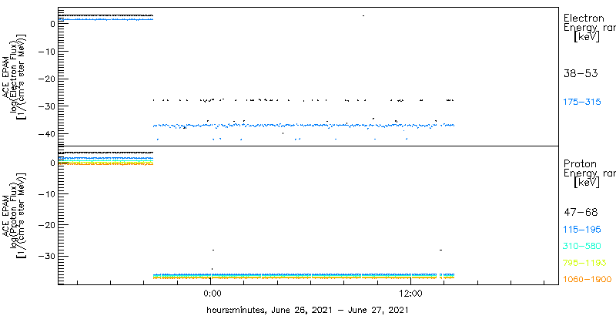Click the -40 tick label on electron plot
616x316 pixels.
45,134
